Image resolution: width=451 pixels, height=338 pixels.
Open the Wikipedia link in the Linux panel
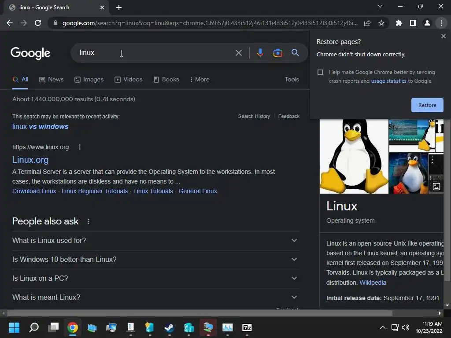373,283
